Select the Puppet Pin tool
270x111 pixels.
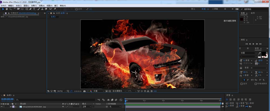[x=55, y=9]
